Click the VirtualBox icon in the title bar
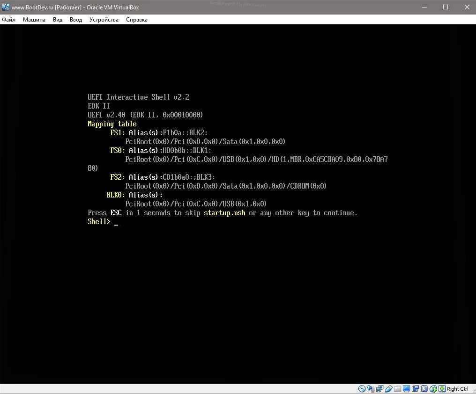 5,7
